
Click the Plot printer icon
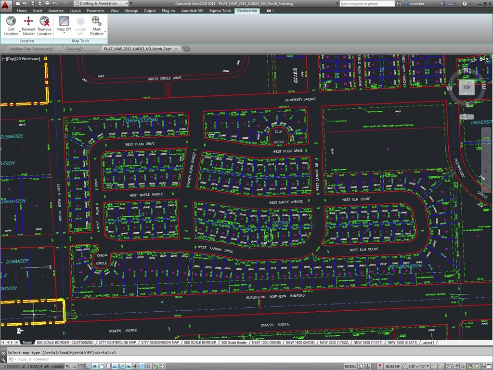click(47, 3)
